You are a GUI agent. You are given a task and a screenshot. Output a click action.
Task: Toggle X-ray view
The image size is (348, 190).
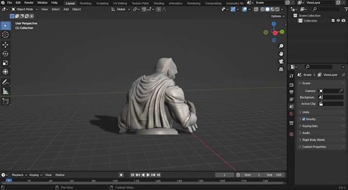pyautogui.click(x=256, y=9)
